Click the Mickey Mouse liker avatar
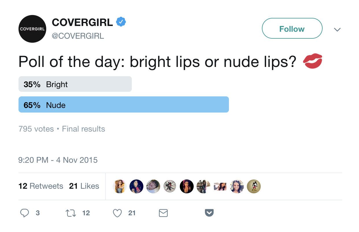 [254, 186]
